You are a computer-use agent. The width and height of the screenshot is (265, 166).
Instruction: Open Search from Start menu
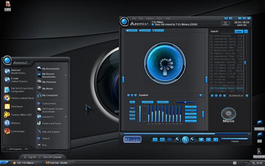[44, 139]
